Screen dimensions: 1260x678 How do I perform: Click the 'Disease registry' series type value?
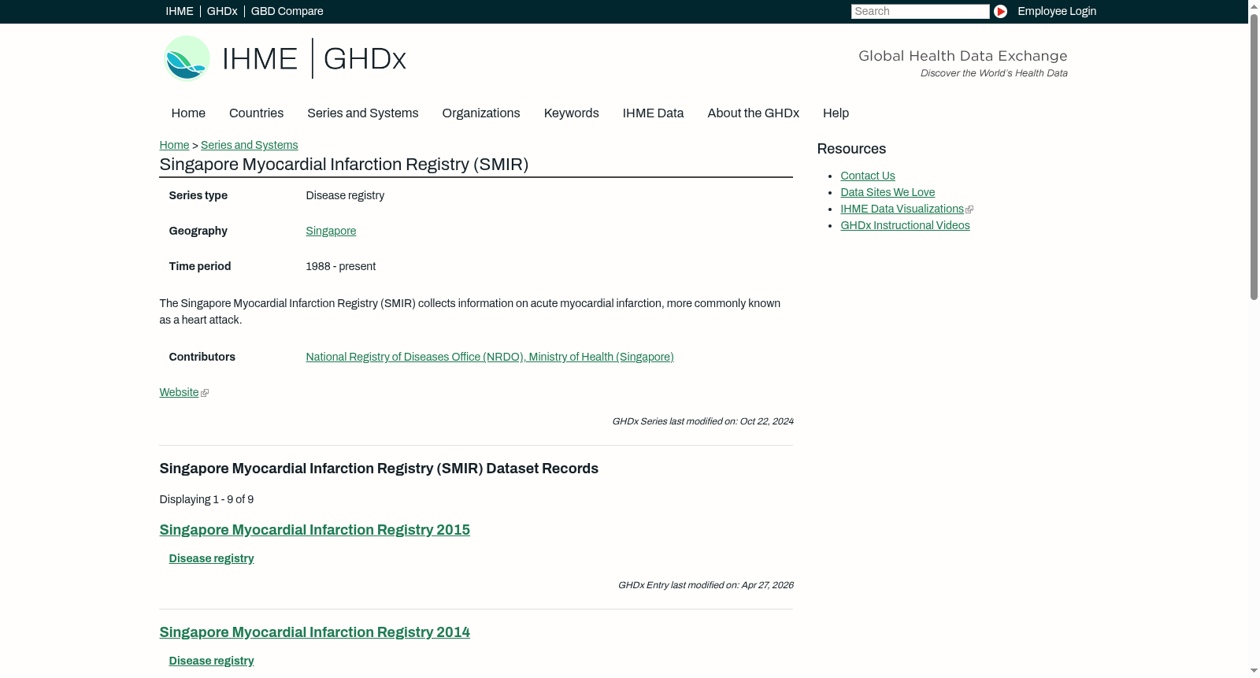(x=345, y=196)
